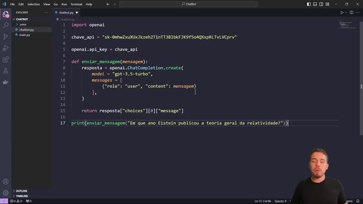The image size is (363, 204).
Task: Click "messages" parameter on line 10
Action: [102, 80]
